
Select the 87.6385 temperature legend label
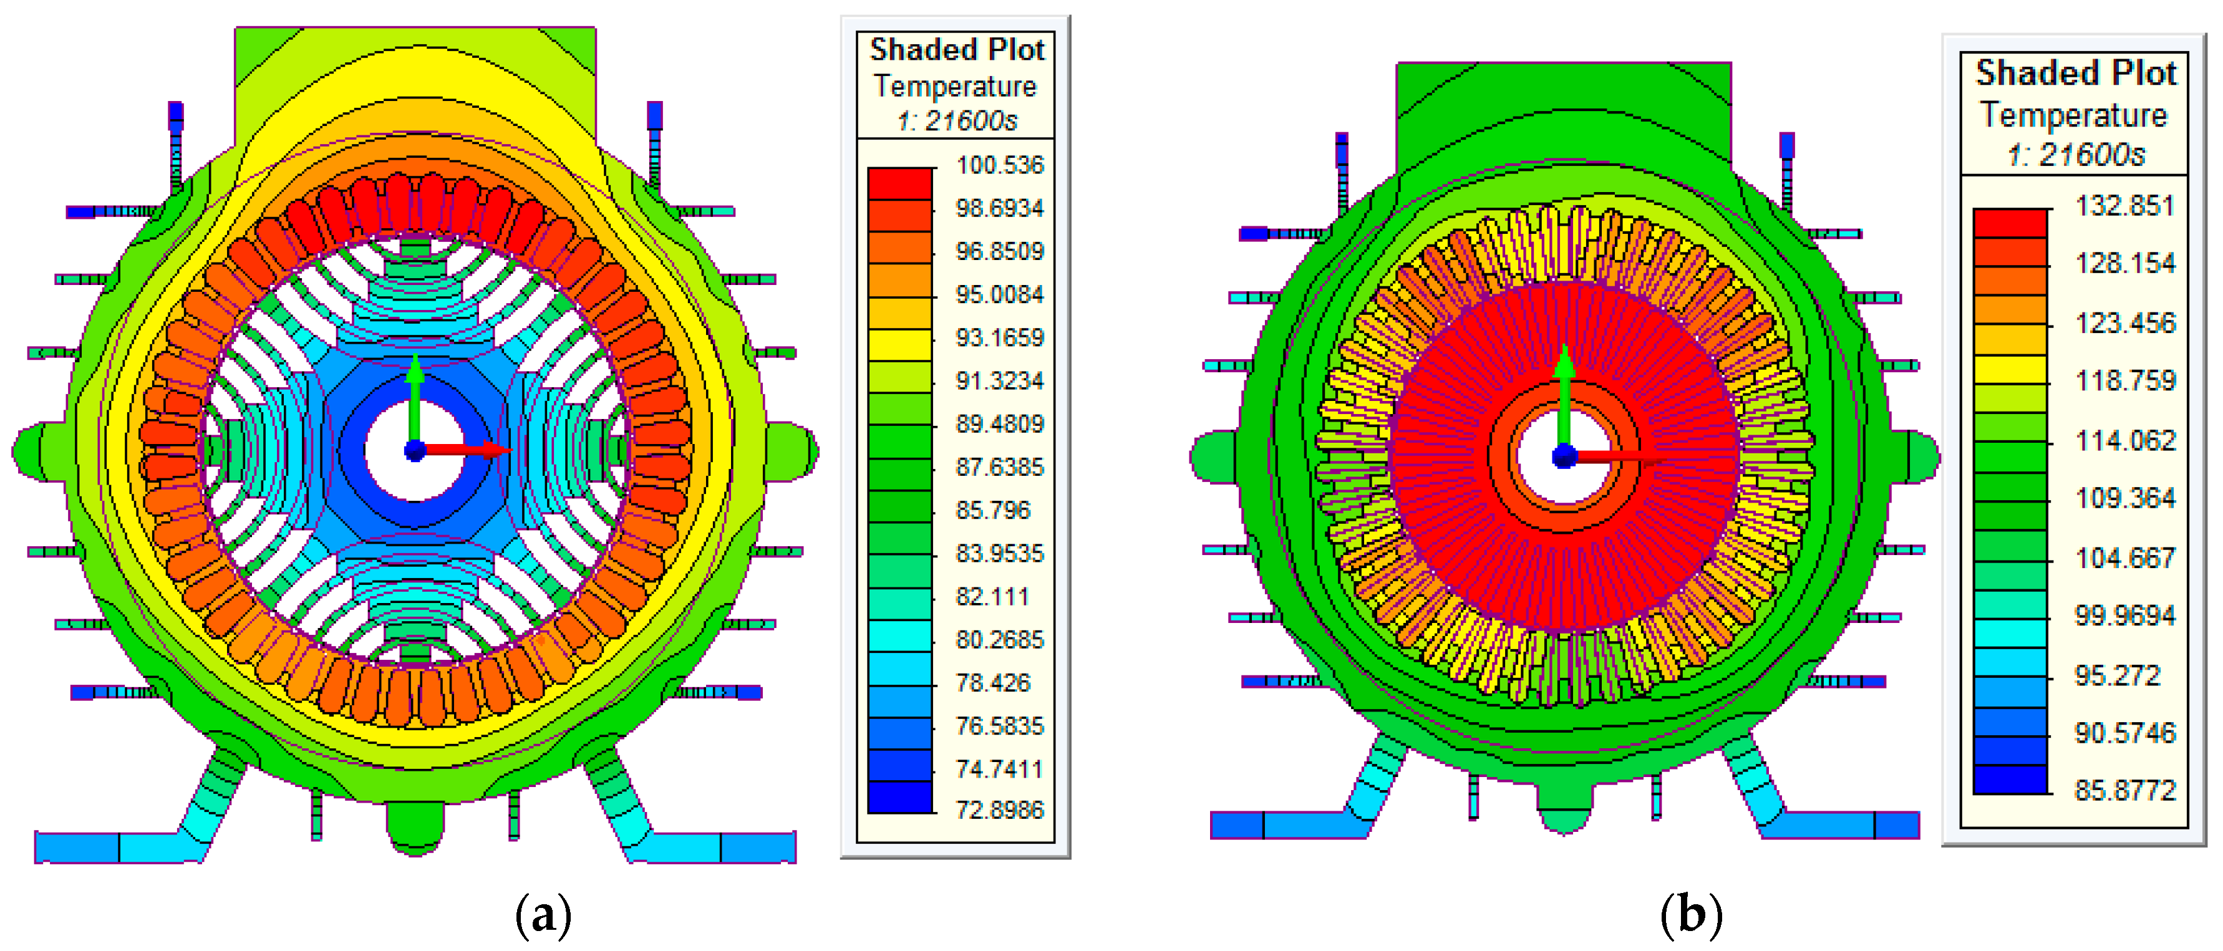point(999,467)
